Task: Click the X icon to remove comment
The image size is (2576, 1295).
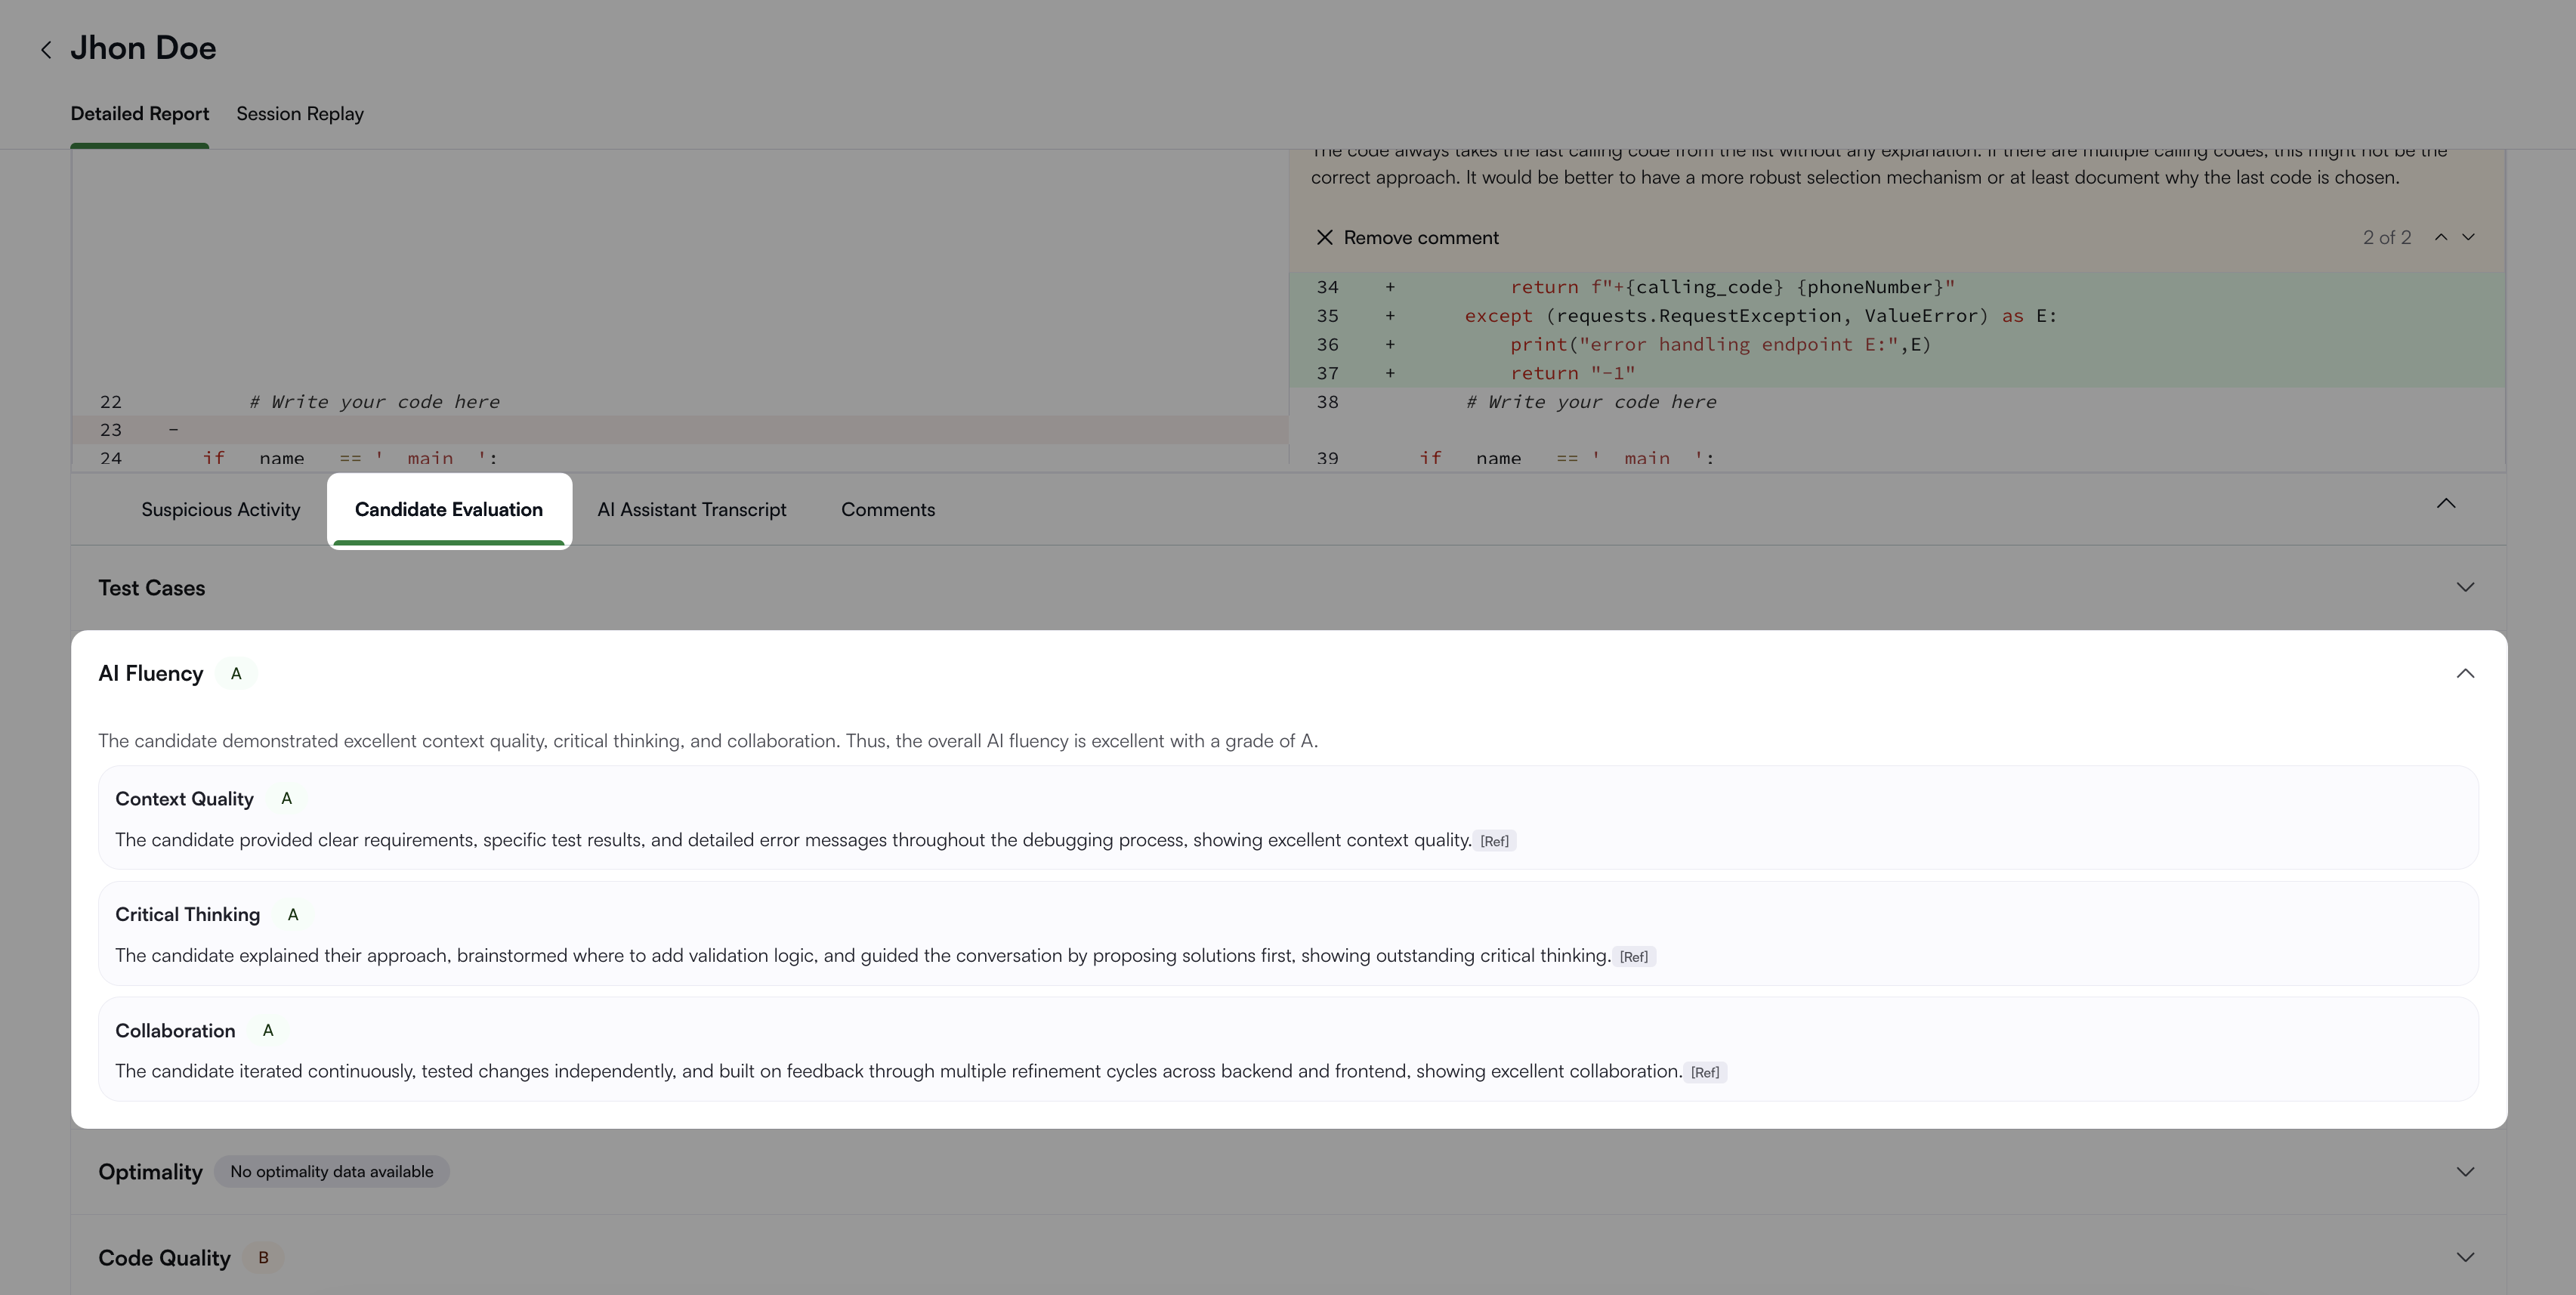Action: tap(1324, 238)
